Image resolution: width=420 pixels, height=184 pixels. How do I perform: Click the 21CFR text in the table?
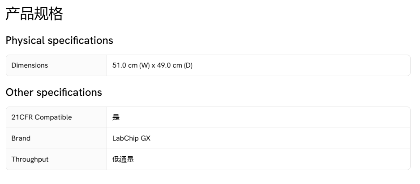(22, 117)
